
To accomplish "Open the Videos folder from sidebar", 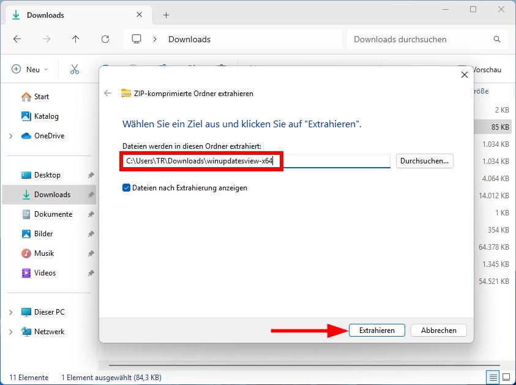I will (x=43, y=272).
